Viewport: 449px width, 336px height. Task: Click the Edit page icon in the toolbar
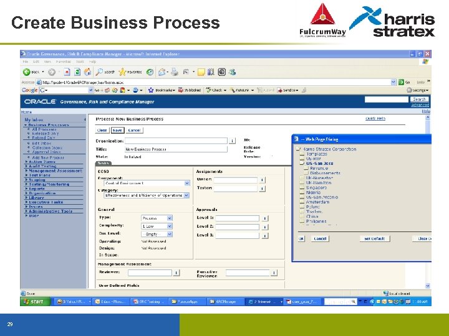(x=186, y=72)
